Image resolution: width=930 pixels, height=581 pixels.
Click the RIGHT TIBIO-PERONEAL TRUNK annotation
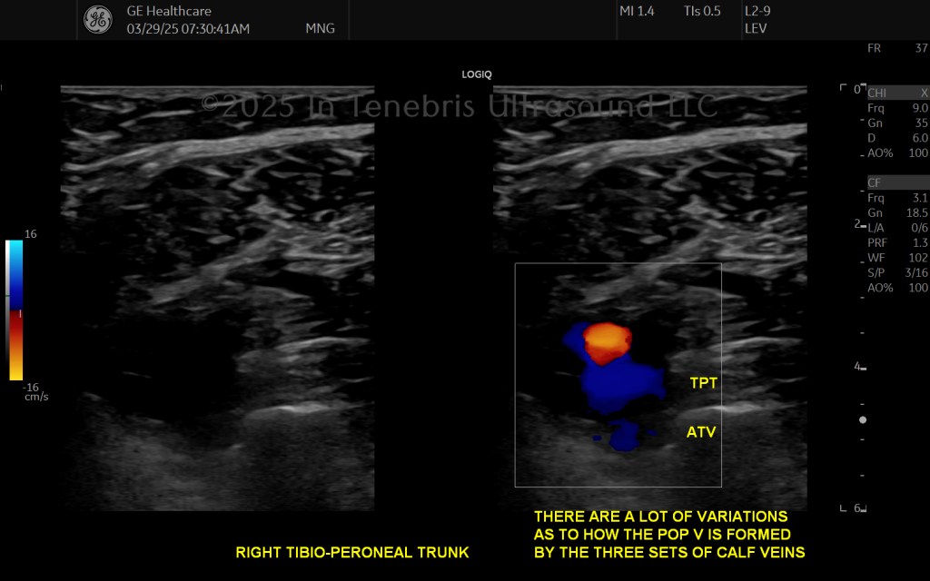(x=352, y=553)
